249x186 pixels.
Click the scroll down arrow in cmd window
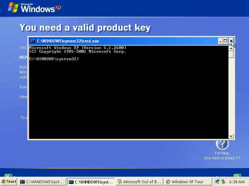pos(231,136)
